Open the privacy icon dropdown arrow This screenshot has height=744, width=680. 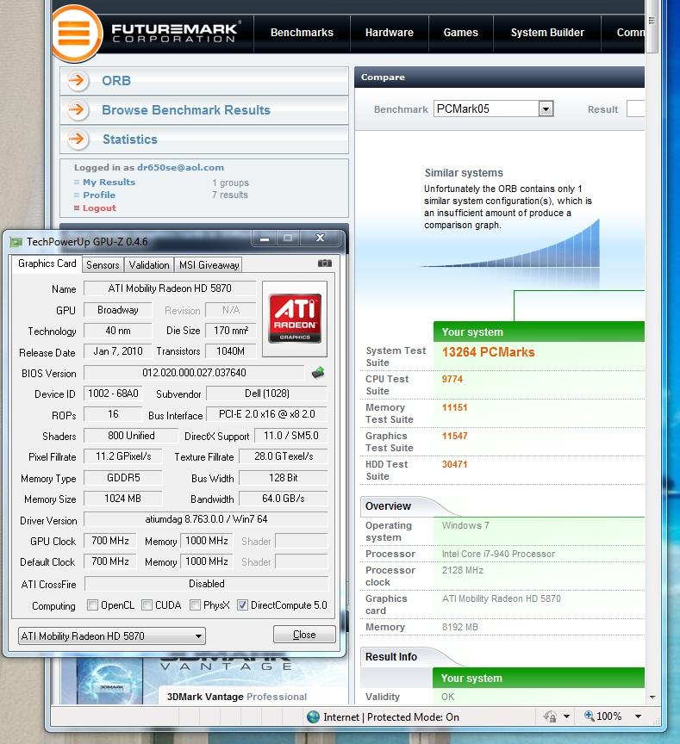(566, 716)
